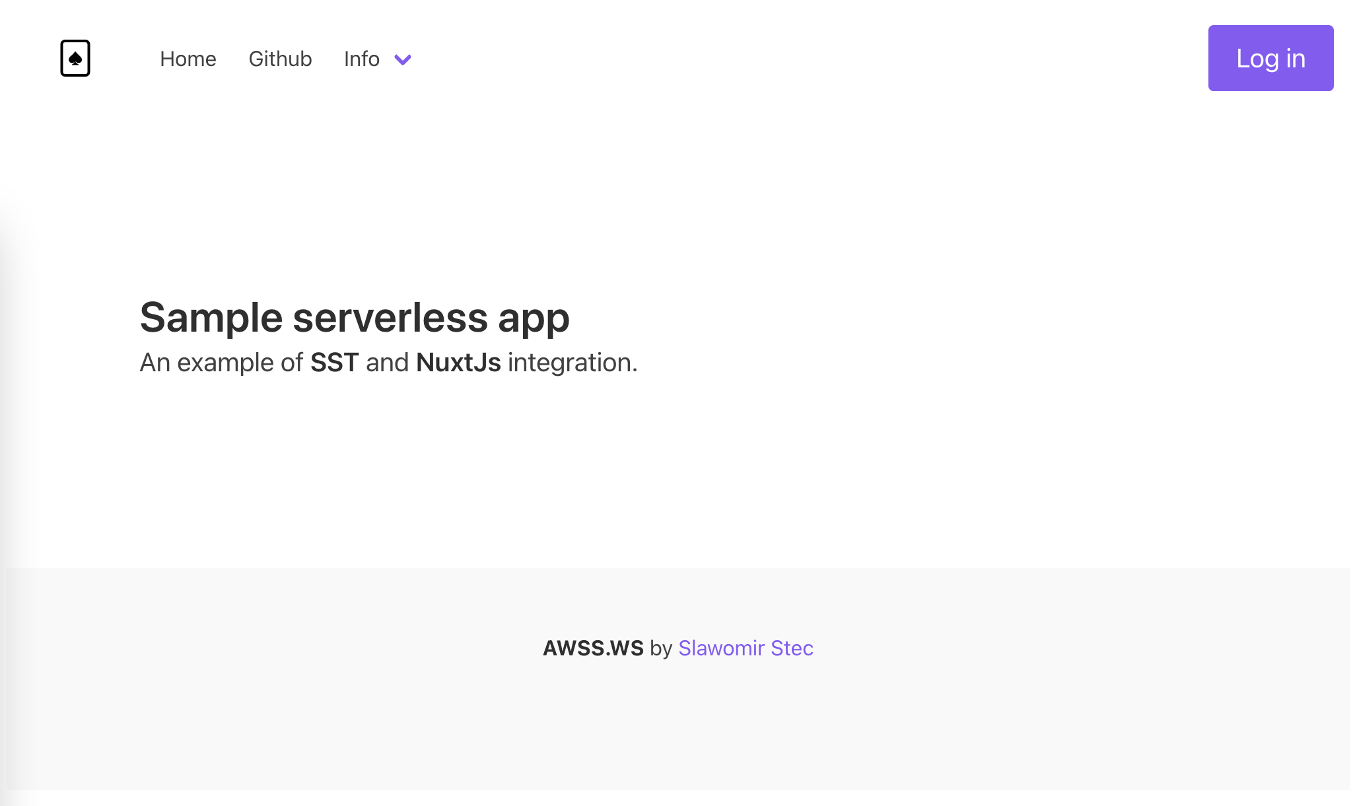
Task: Click the word Sample in heading
Action: click(211, 318)
